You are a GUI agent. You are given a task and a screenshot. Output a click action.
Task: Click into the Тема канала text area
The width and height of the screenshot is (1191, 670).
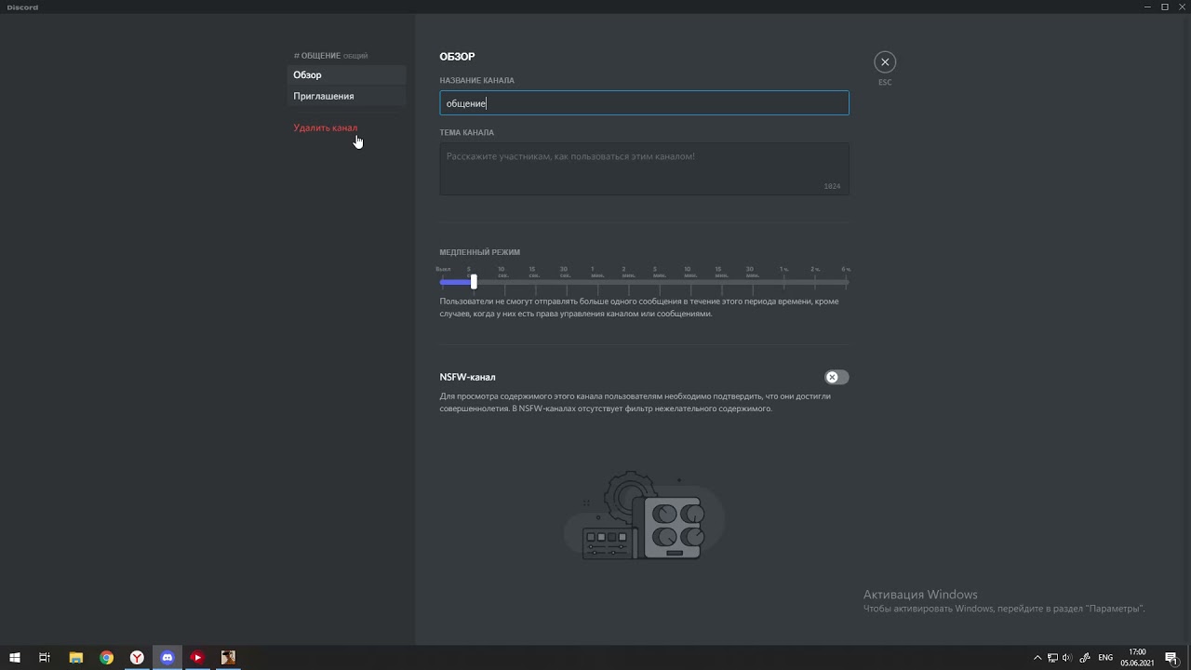click(x=644, y=168)
